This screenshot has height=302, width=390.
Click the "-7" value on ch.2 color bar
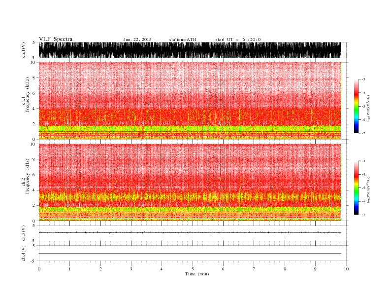click(x=363, y=215)
